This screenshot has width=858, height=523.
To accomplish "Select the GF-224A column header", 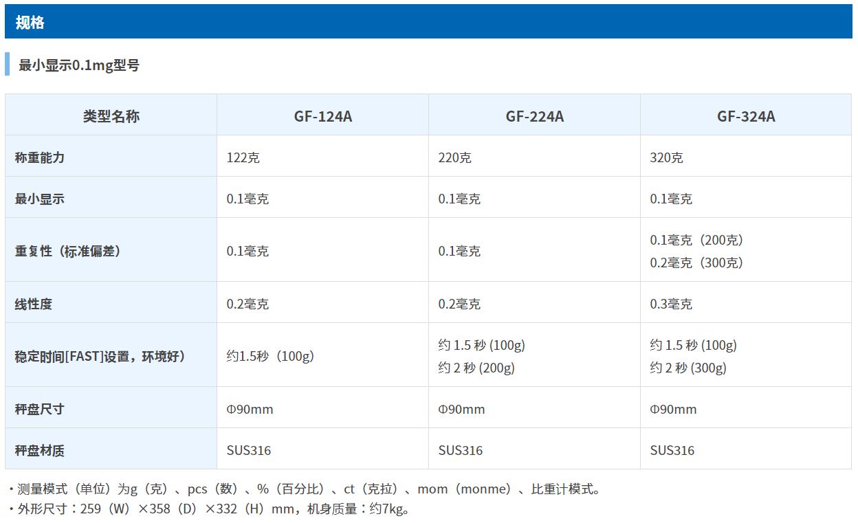I will click(534, 116).
